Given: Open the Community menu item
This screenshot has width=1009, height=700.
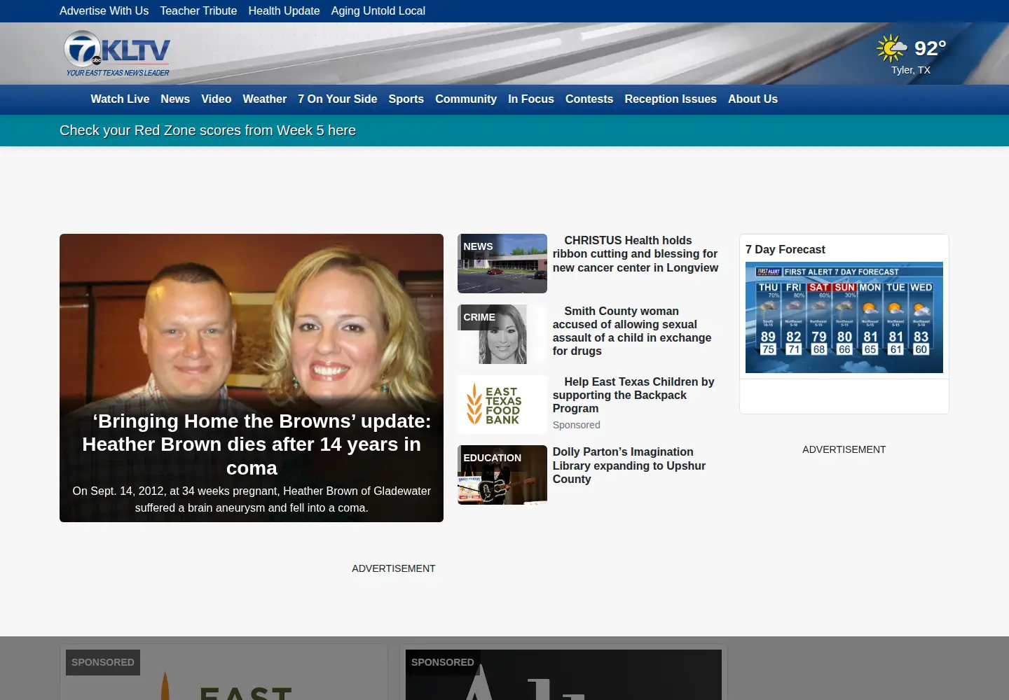Looking at the screenshot, I should pyautogui.click(x=466, y=99).
